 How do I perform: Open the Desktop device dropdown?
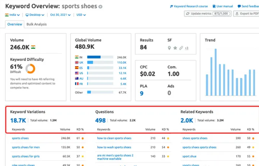(35, 15)
